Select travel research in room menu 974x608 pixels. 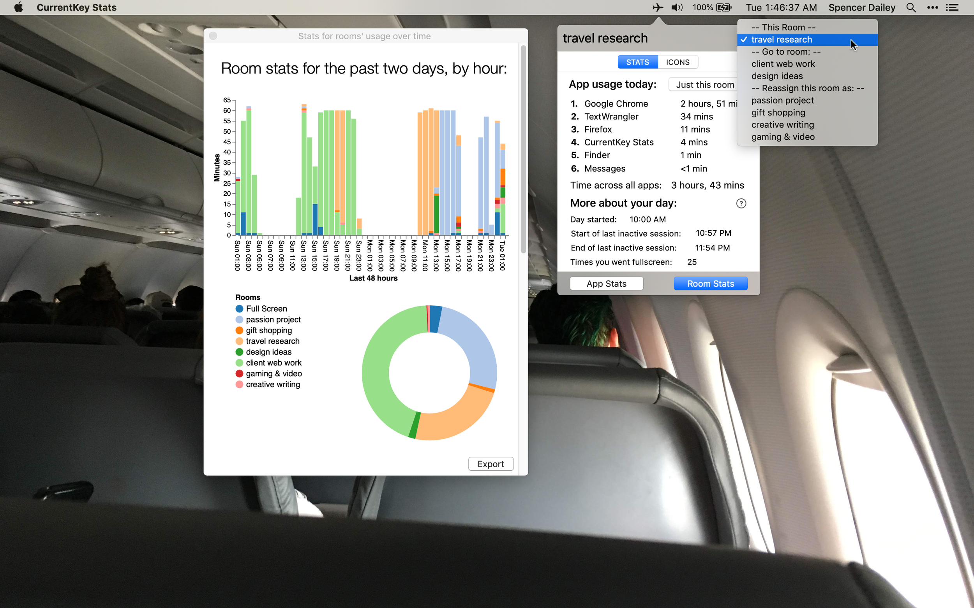click(x=807, y=39)
